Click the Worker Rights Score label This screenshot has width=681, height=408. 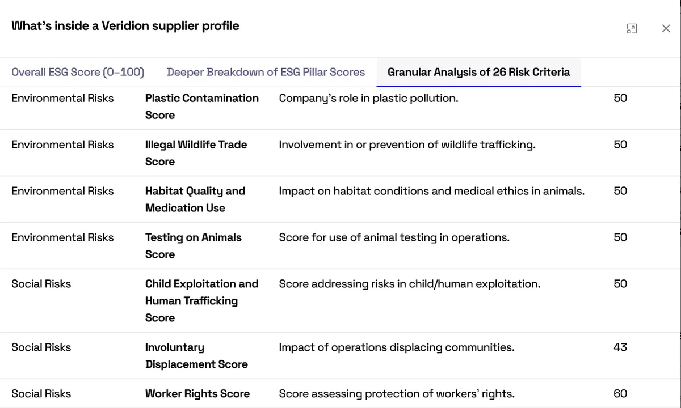tap(197, 394)
